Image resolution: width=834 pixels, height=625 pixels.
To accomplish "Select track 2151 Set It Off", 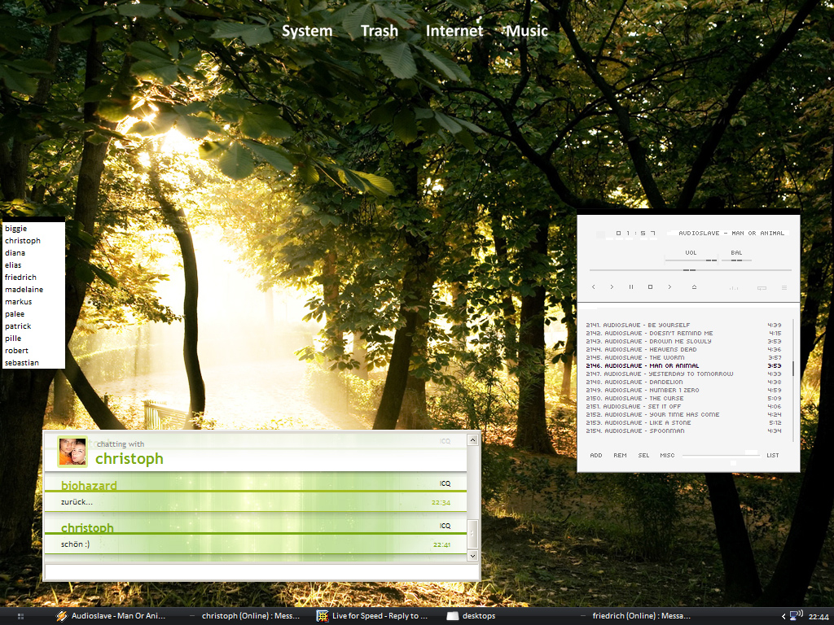I will pyautogui.click(x=683, y=407).
